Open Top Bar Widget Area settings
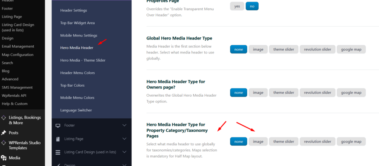This screenshot has height=166, width=379. click(x=77, y=23)
